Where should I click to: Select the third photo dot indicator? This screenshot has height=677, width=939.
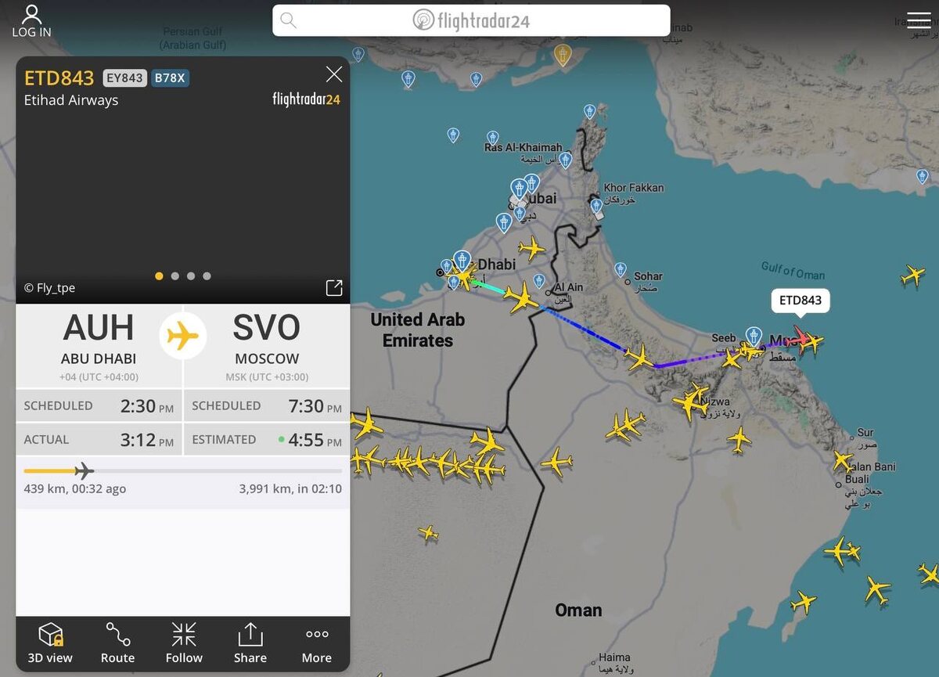click(x=191, y=275)
